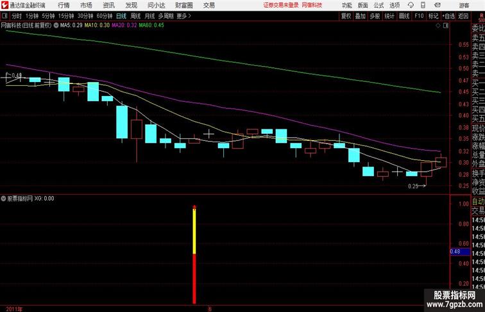Toggle the side panel icon beside the diamond

(446, 26)
